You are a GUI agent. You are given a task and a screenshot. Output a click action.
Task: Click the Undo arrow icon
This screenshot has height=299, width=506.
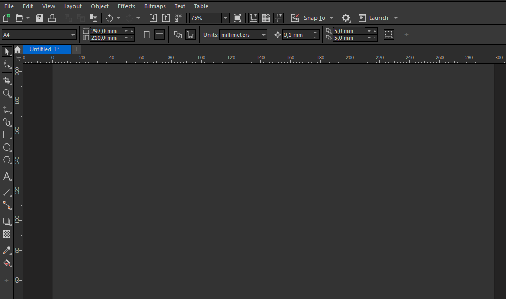pyautogui.click(x=109, y=18)
